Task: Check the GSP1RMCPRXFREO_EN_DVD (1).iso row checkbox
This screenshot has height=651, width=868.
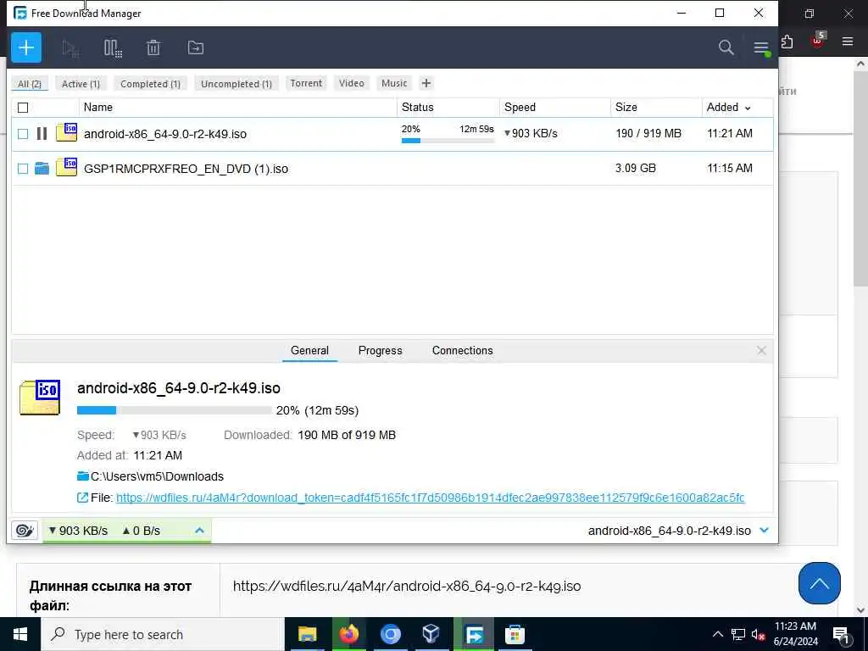Action: (x=23, y=169)
